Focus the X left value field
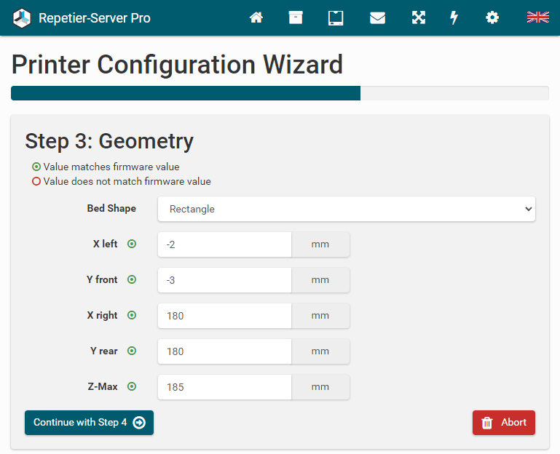 [224, 244]
